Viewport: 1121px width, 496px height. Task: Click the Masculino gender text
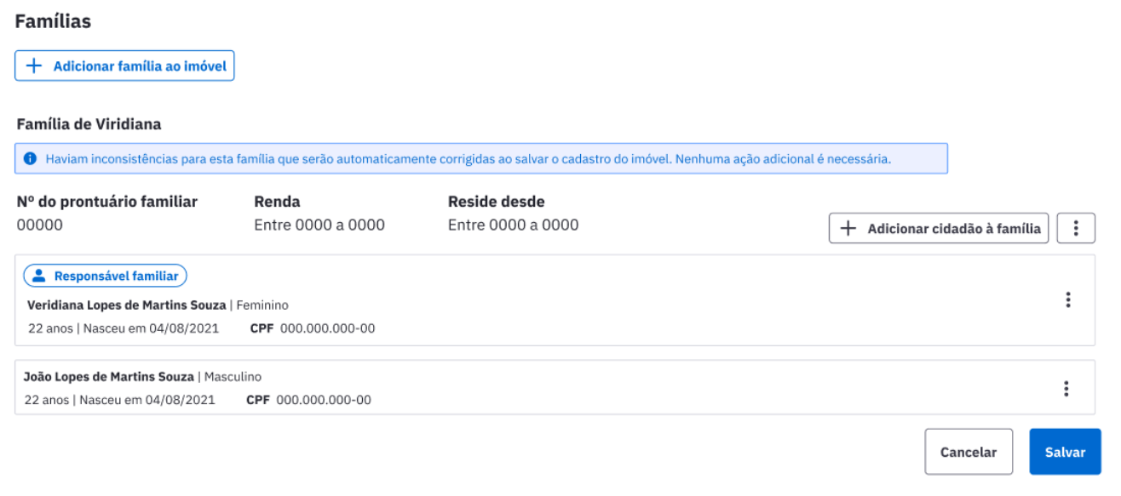coord(233,376)
